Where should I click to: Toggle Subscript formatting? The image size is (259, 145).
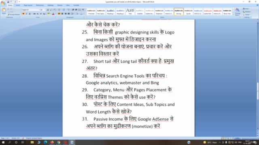tap(38, 14)
